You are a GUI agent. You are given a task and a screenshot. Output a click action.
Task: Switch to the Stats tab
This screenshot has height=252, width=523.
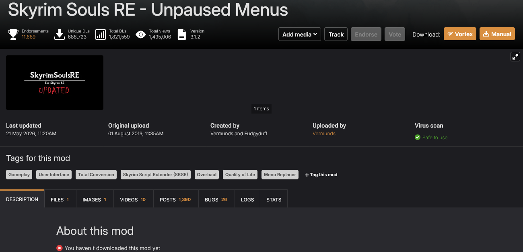point(274,199)
